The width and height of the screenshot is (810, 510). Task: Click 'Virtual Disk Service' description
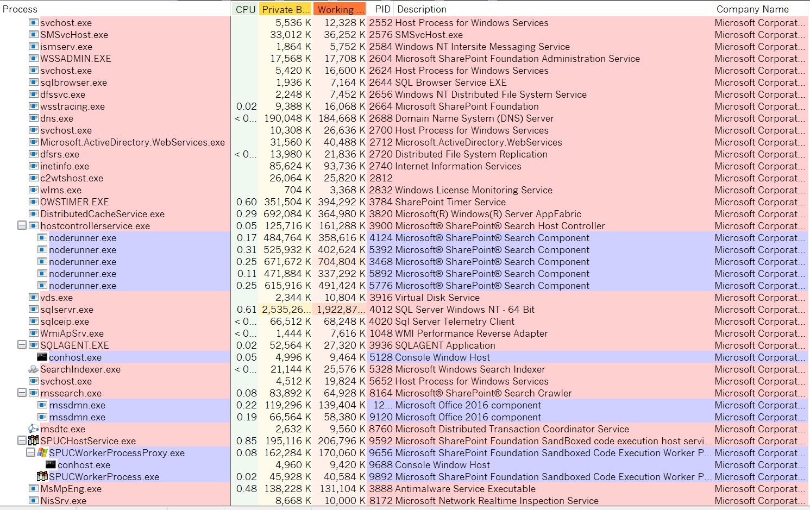coord(437,298)
